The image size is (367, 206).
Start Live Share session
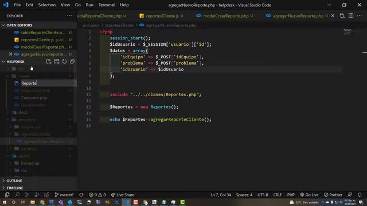(x=123, y=195)
